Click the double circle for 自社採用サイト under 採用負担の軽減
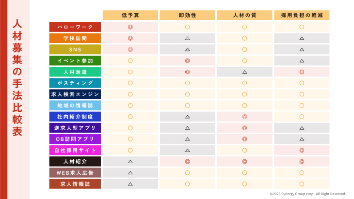 coord(302,150)
